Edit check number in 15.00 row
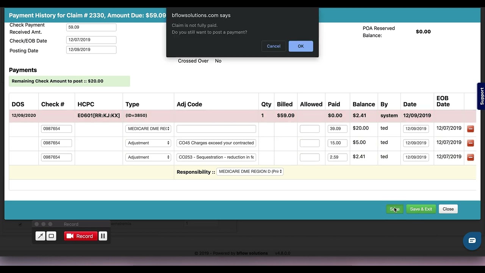The height and width of the screenshot is (273, 485). pyautogui.click(x=56, y=143)
